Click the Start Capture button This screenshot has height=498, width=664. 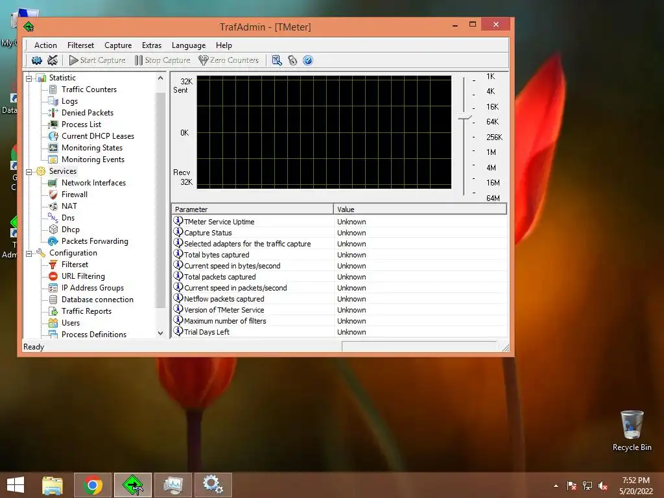coord(97,60)
